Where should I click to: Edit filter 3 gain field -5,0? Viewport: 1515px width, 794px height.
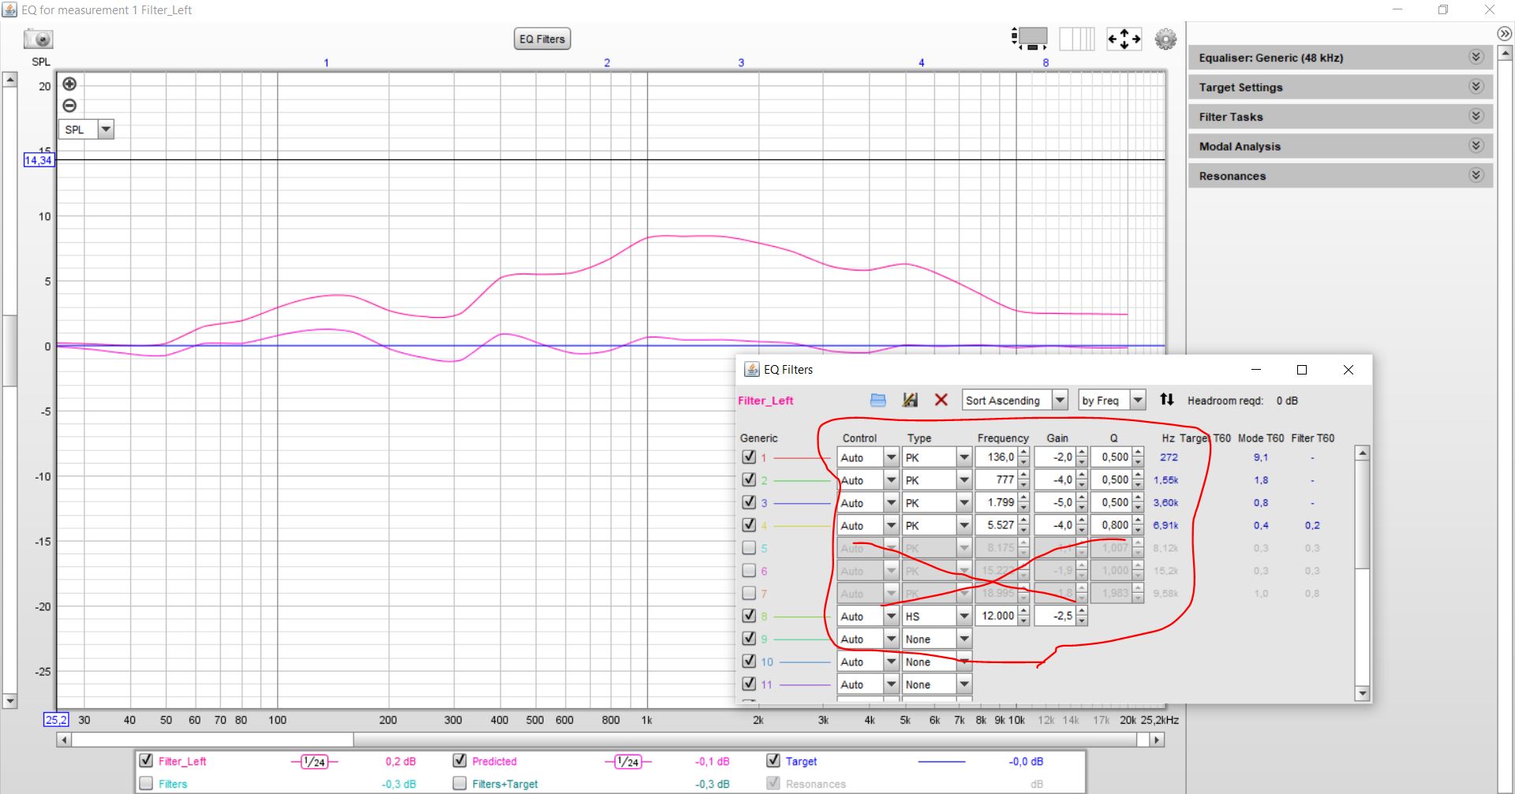(1055, 502)
